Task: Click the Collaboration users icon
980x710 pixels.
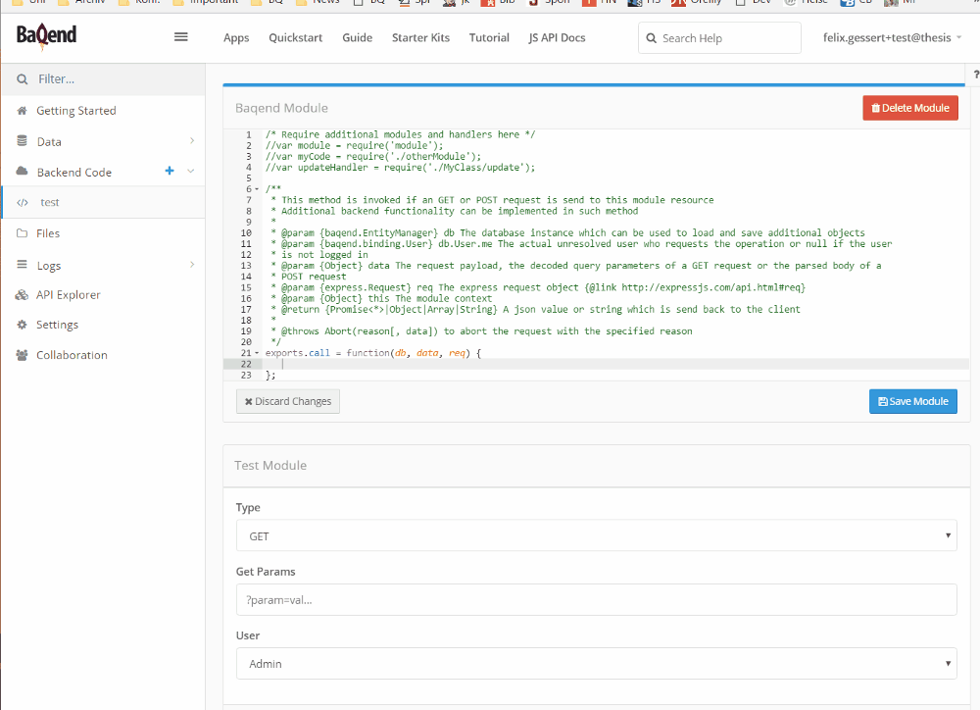Action: [x=22, y=355]
